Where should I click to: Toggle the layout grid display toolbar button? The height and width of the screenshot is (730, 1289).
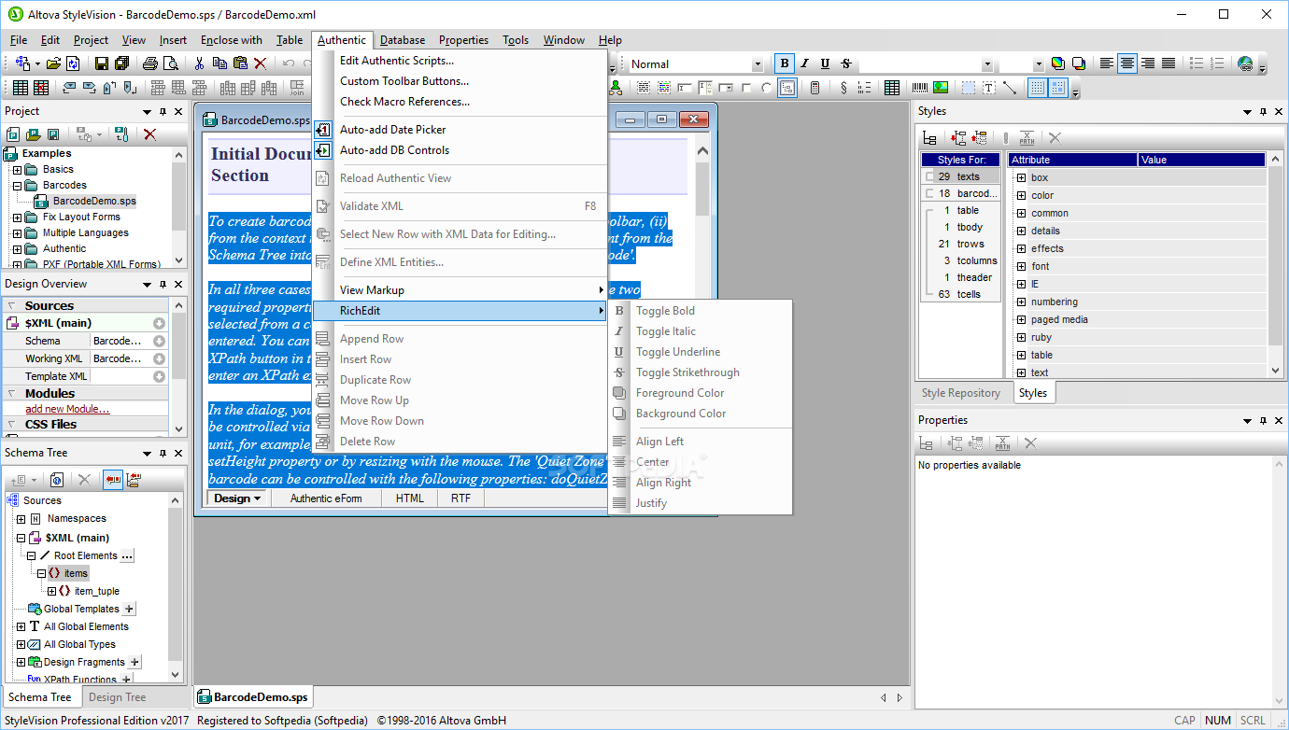1038,88
